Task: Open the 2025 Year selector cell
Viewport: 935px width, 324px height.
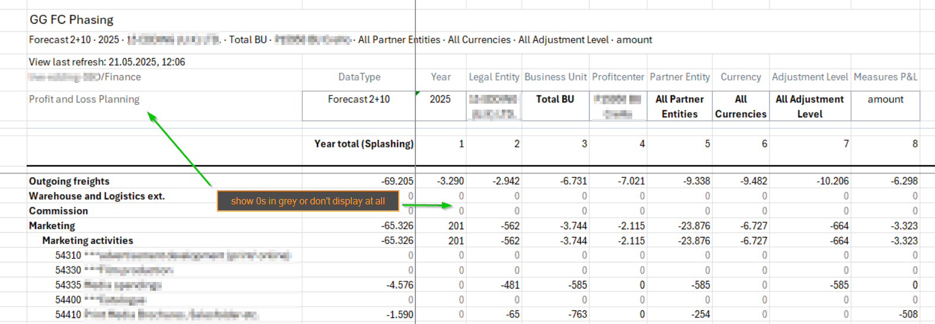Action: click(x=440, y=100)
